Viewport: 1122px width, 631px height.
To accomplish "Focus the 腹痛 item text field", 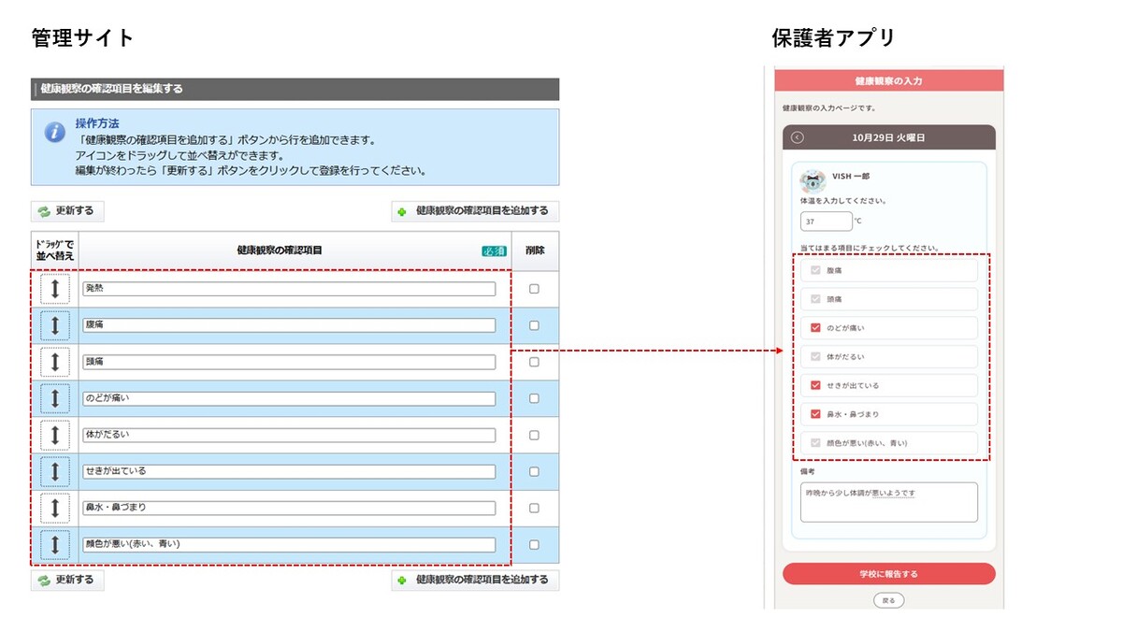I will 289,325.
